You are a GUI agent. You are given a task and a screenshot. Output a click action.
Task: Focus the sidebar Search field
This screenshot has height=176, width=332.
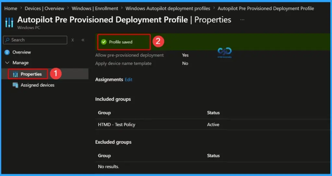(x=35, y=40)
